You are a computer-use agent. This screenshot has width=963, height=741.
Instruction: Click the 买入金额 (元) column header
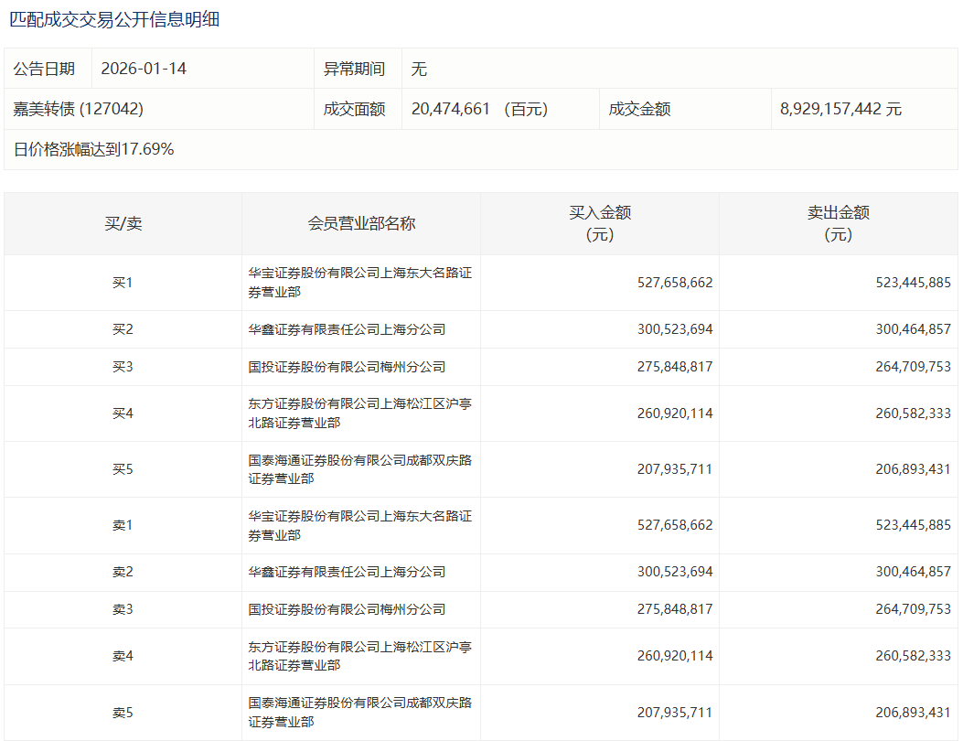(600, 223)
